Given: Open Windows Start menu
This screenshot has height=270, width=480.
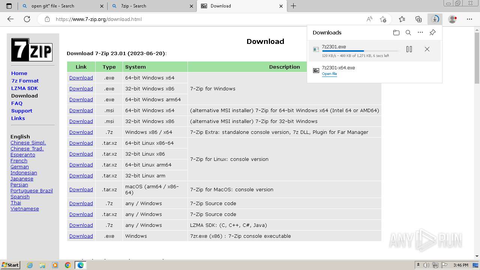Looking at the screenshot, I should (x=10, y=265).
